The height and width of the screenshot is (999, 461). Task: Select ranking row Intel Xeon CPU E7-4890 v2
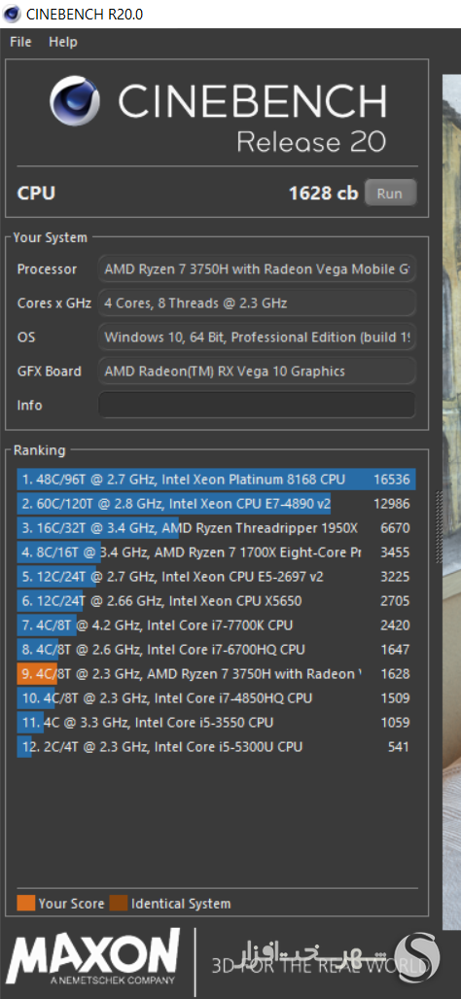click(217, 504)
